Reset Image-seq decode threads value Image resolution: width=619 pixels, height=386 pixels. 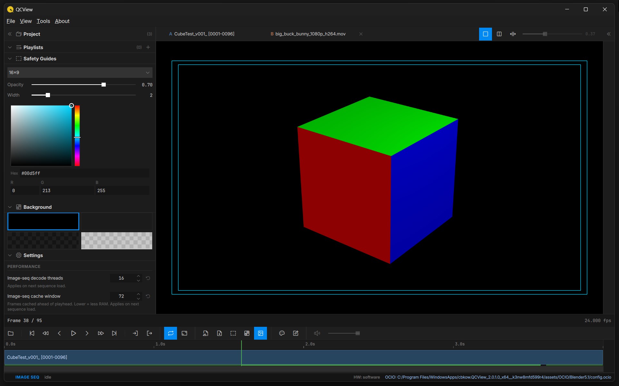click(148, 278)
